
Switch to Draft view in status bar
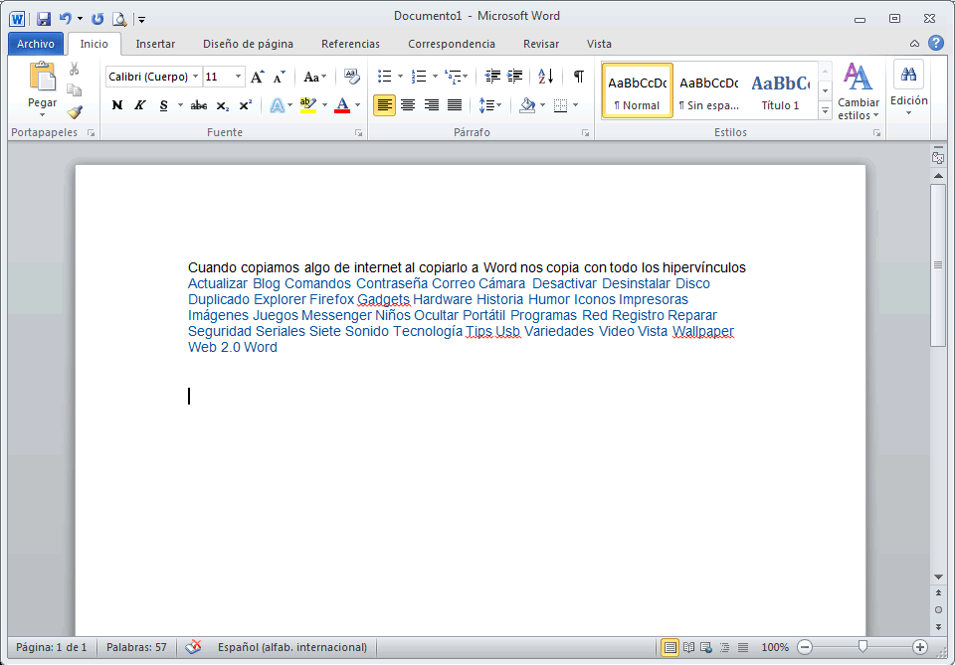(743, 647)
